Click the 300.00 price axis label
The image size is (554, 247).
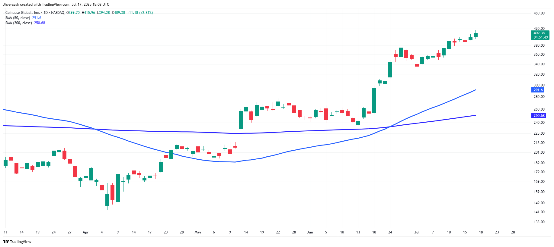tap(539, 85)
